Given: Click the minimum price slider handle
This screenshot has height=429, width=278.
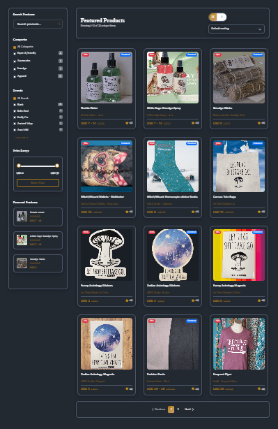Looking at the screenshot, I should click(x=19, y=166).
